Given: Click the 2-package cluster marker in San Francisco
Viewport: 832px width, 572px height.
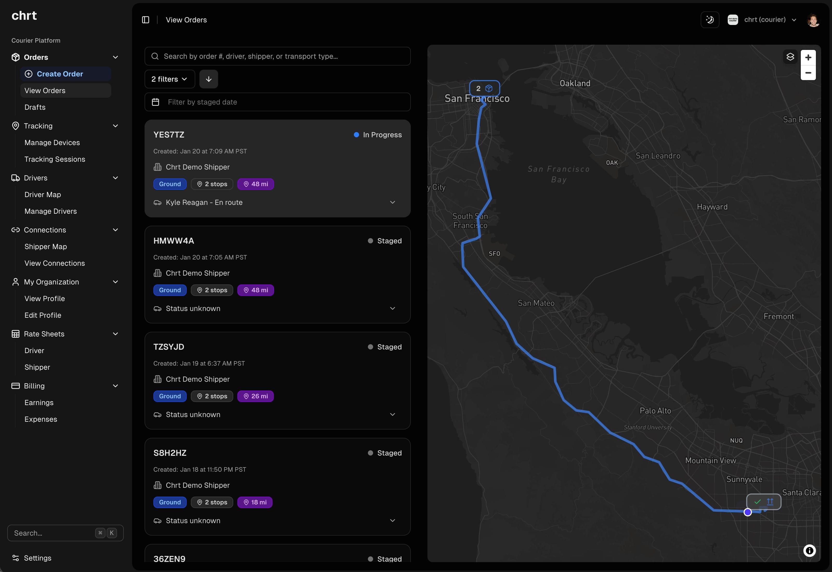Looking at the screenshot, I should click(484, 88).
